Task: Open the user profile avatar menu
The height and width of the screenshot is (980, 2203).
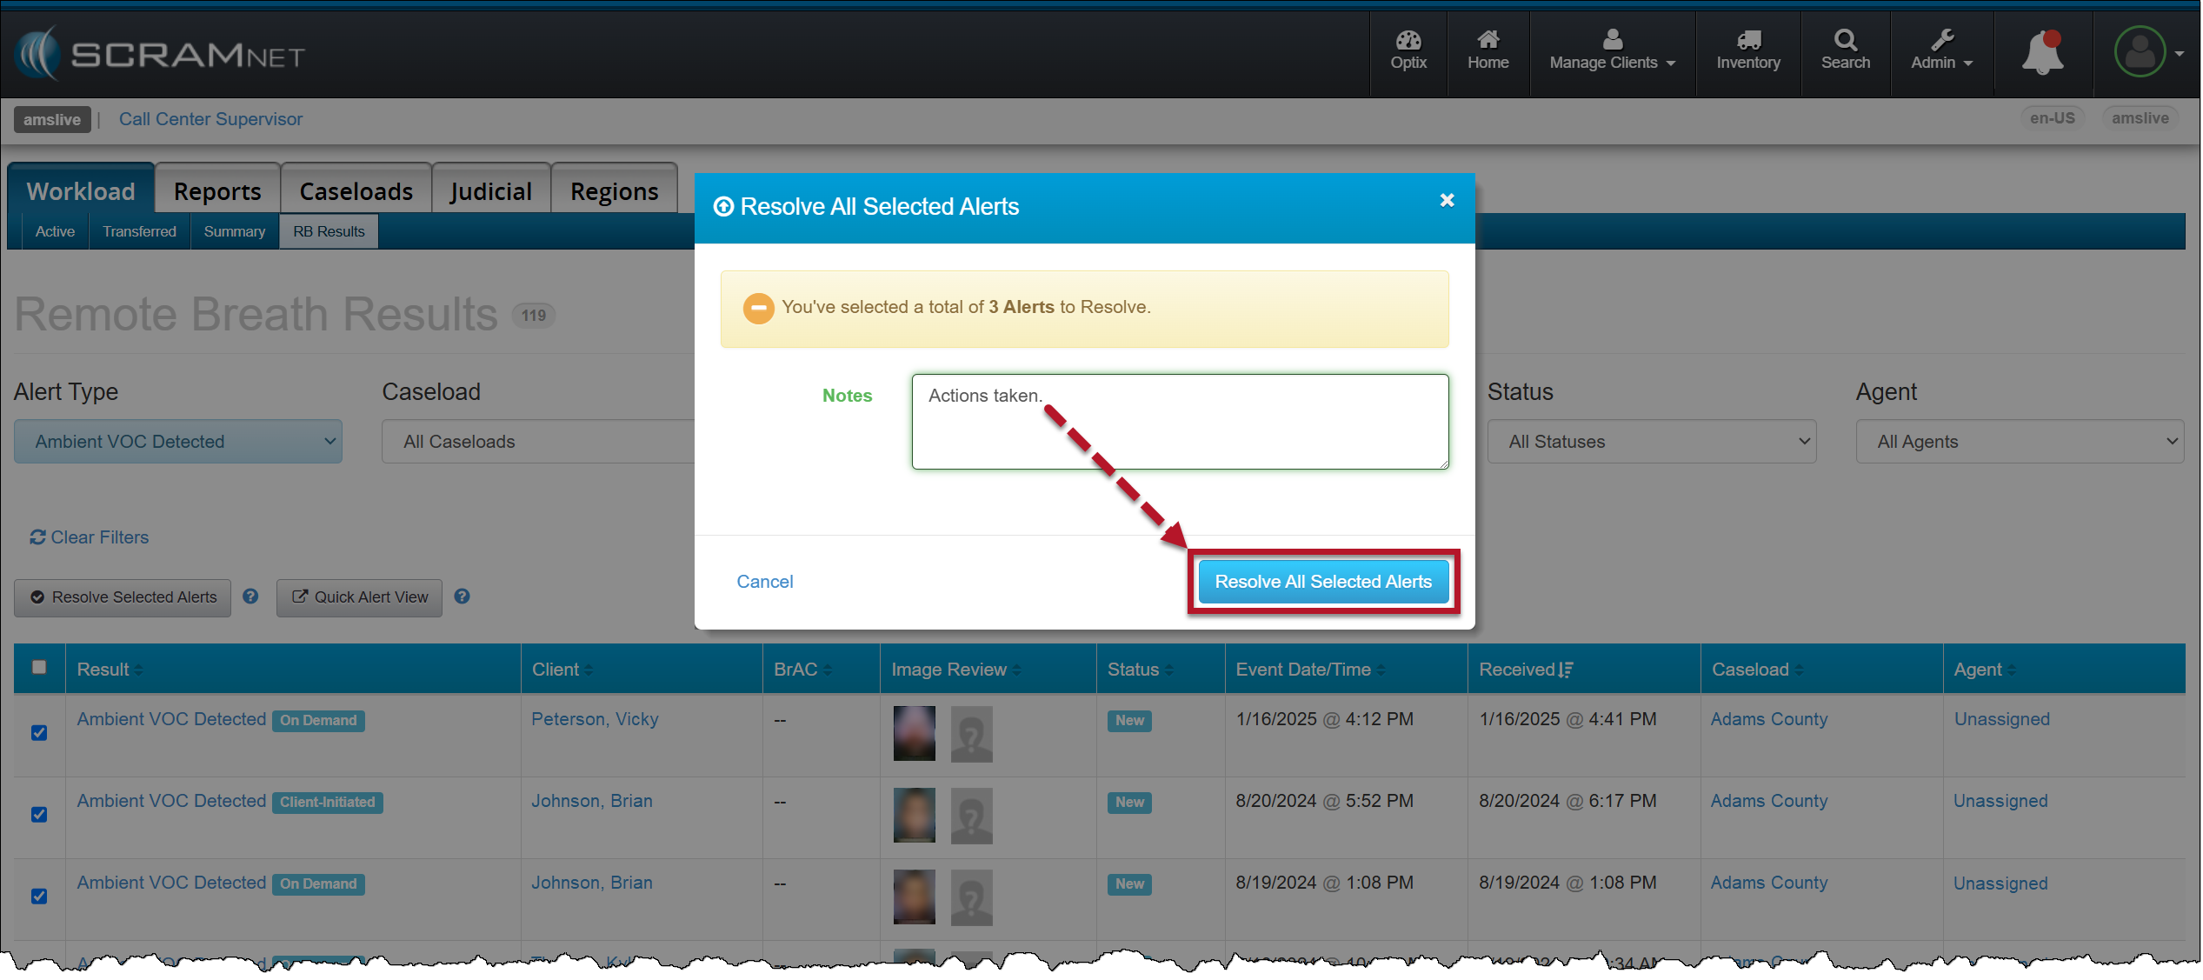Action: [x=2140, y=53]
